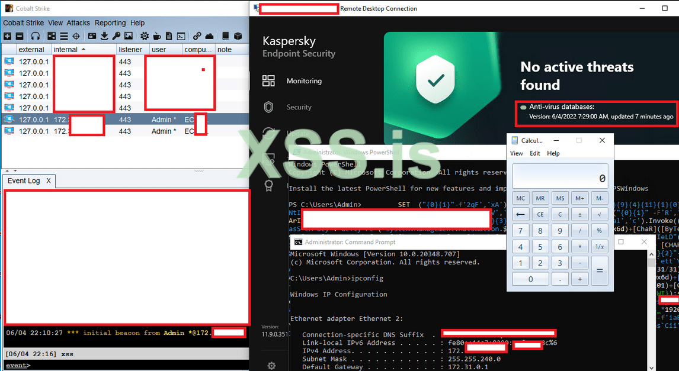Click the Kaspersky Security shield icon

coord(268,107)
